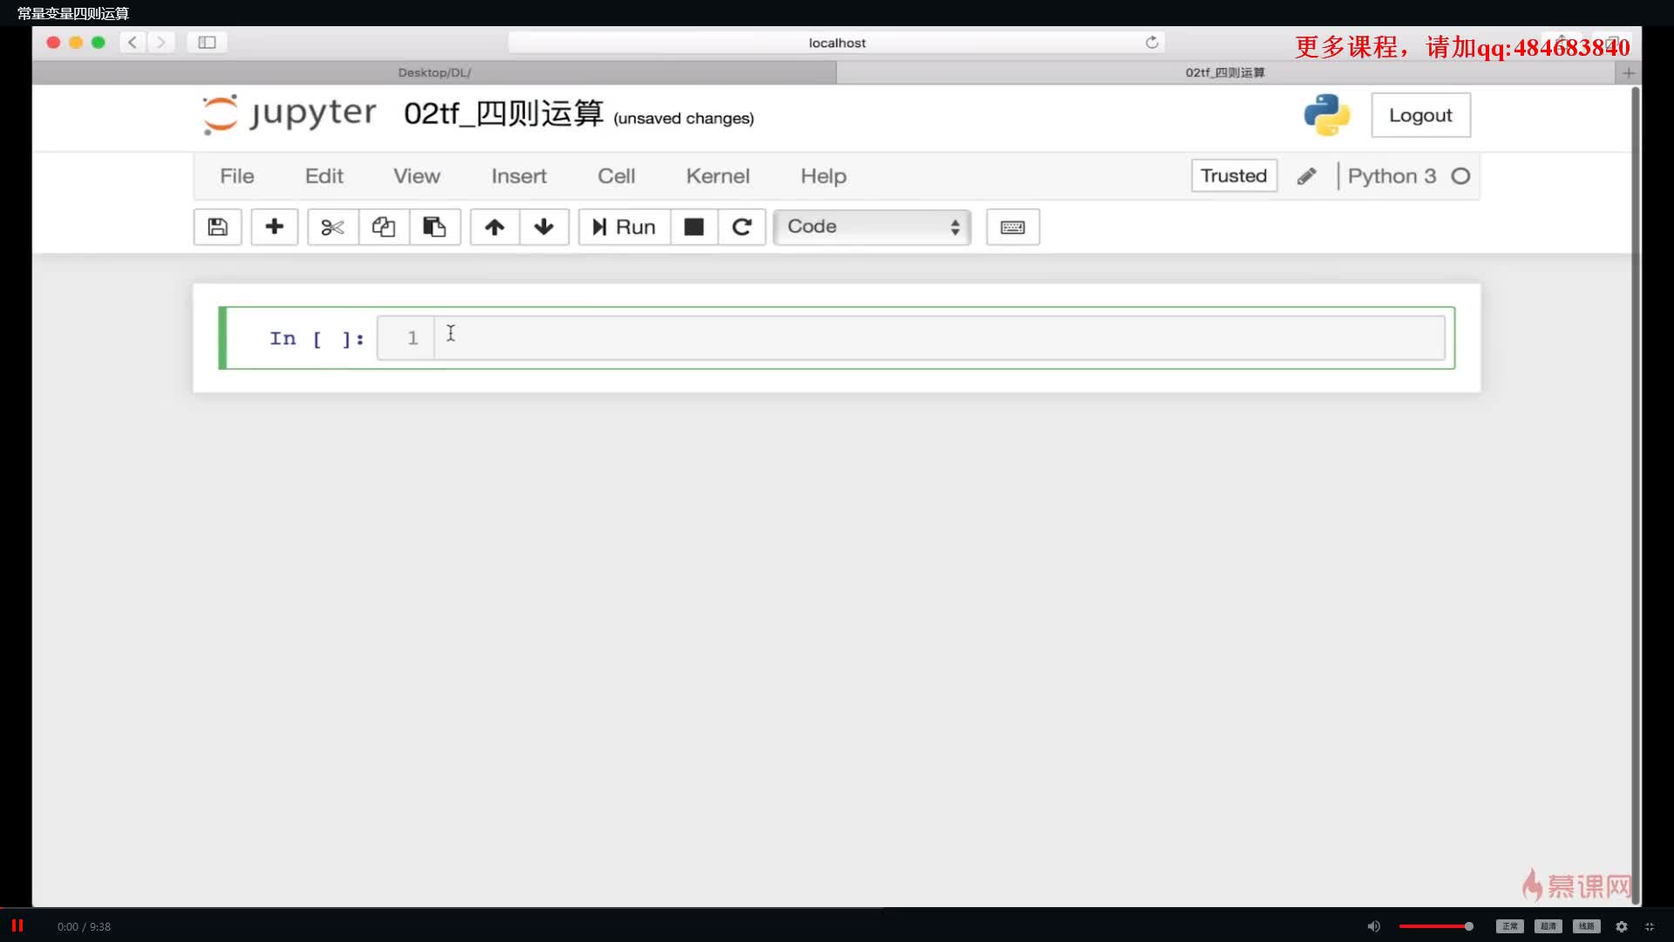
Task: Toggle the browser sidebar icon
Action: [207, 42]
